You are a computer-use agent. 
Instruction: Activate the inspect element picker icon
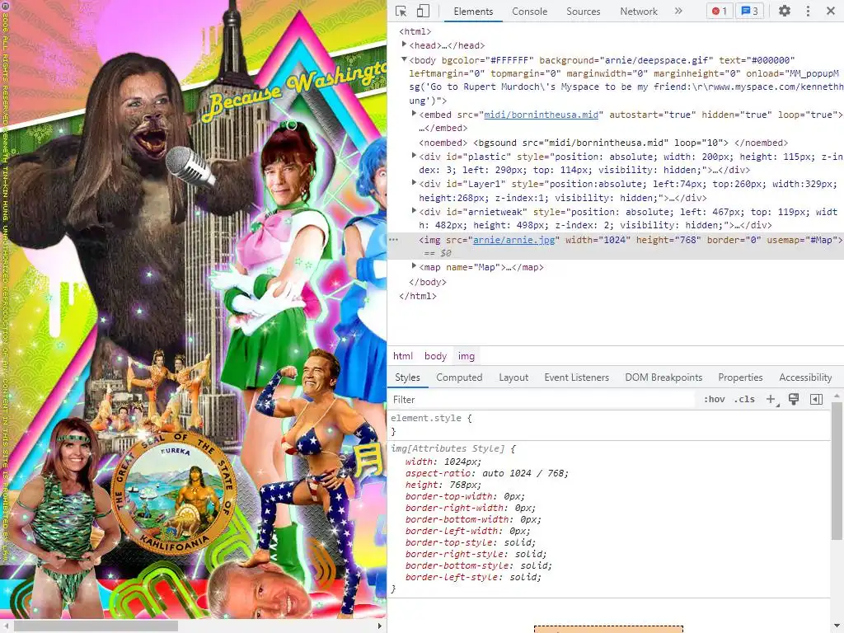click(x=401, y=12)
